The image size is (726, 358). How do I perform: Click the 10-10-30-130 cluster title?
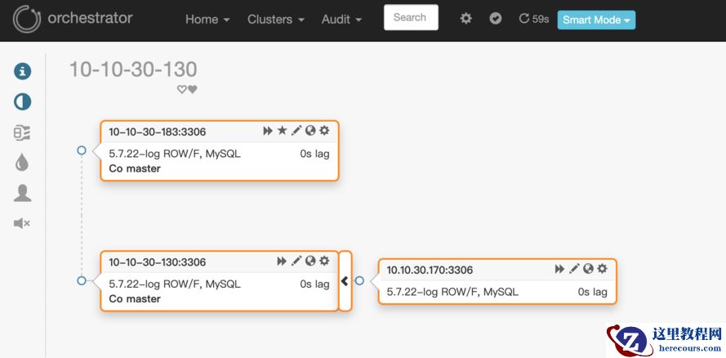point(133,69)
